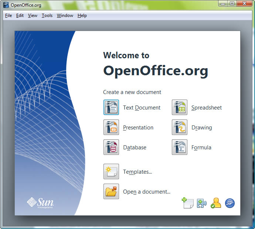Open the Edit menu
Image resolution: width=255 pixels, height=229 pixels.
coord(20,15)
